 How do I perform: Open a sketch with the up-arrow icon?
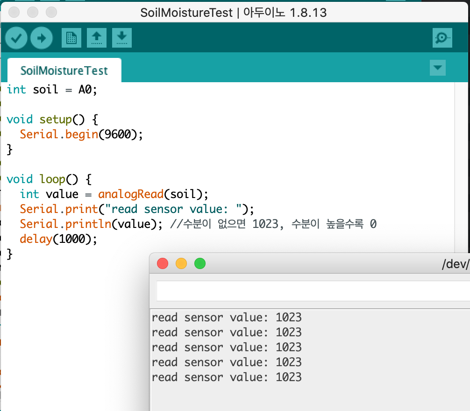97,38
